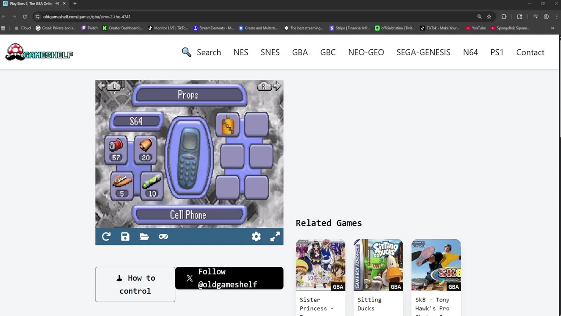561x316 pixels.
Task: Open the Creator Dashboard bookmark
Action: tap(123, 28)
